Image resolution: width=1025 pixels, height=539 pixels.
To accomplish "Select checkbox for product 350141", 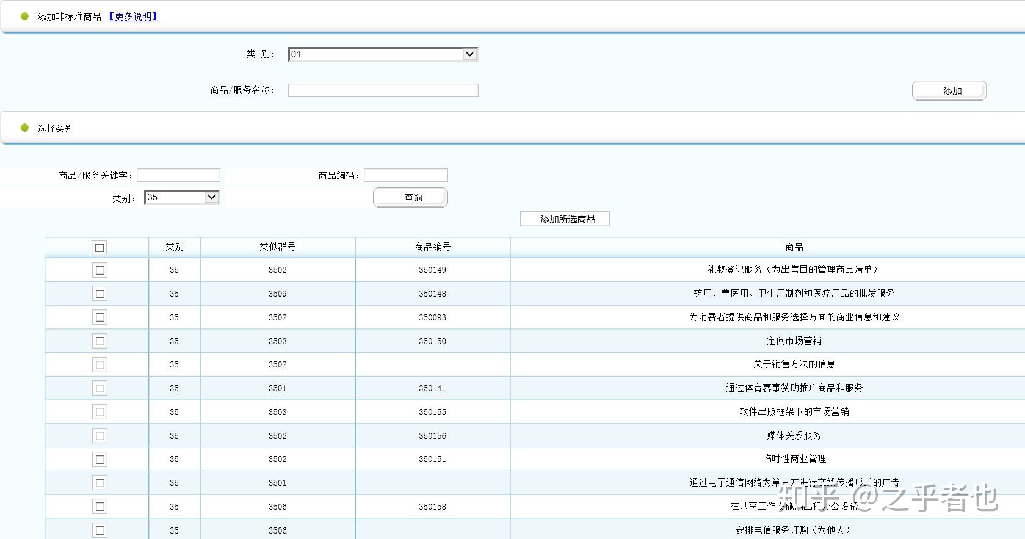I will (x=100, y=388).
